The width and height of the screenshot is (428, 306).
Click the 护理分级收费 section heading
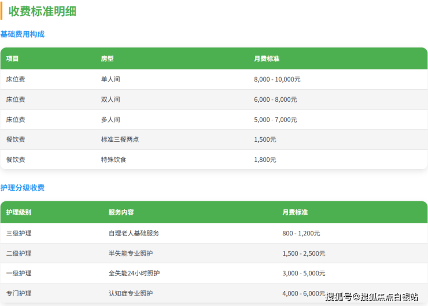tap(23, 187)
